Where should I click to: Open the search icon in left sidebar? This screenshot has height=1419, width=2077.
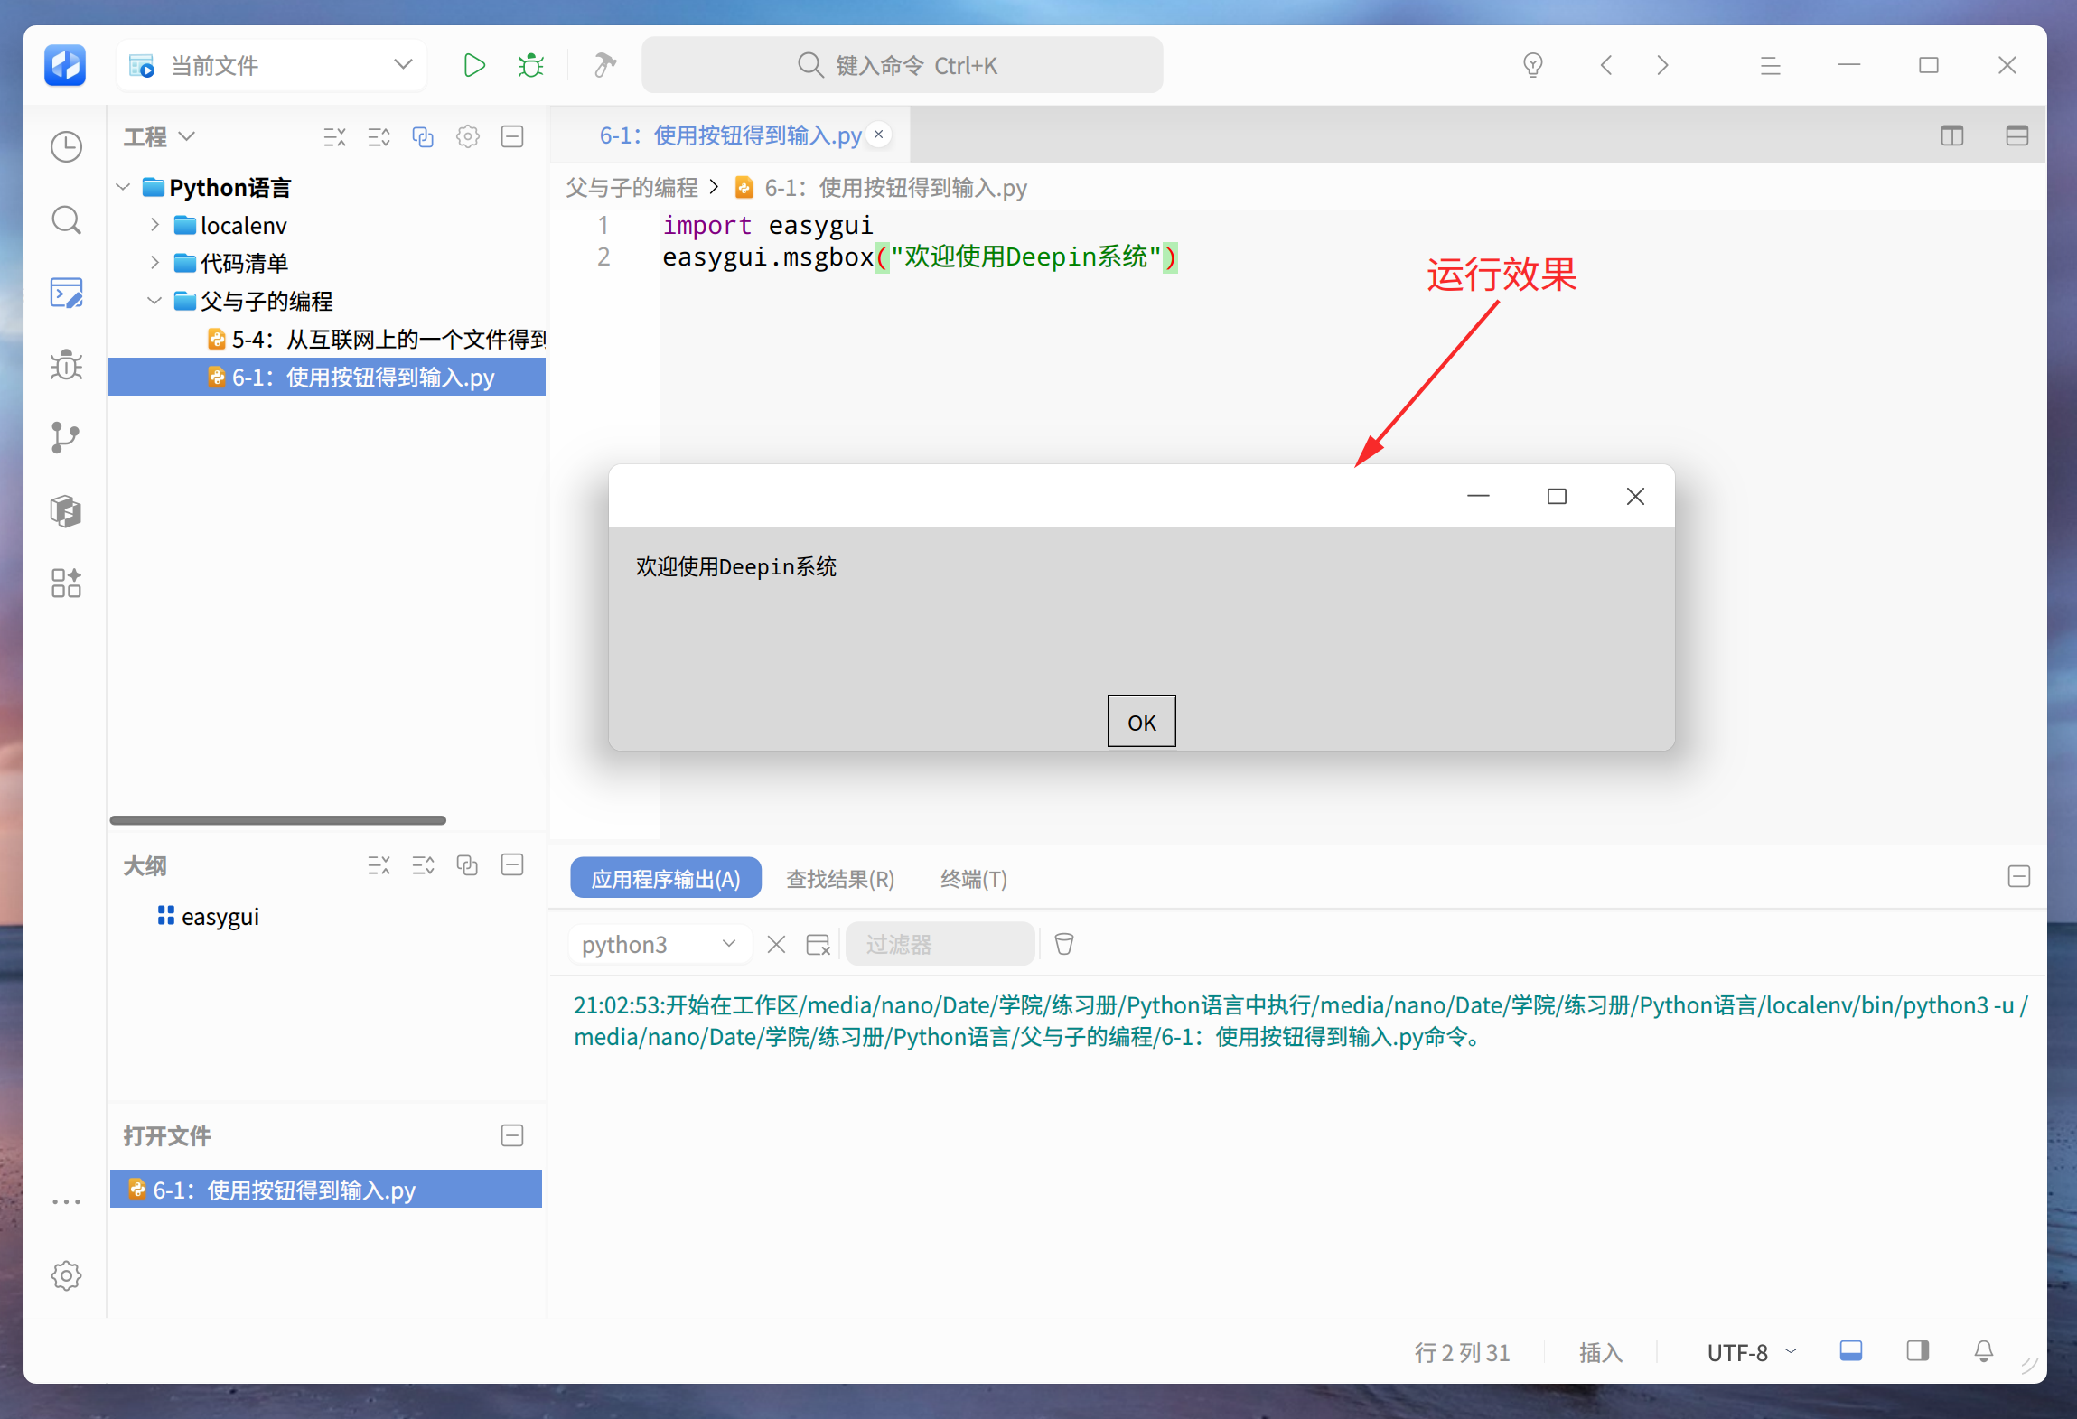66,219
